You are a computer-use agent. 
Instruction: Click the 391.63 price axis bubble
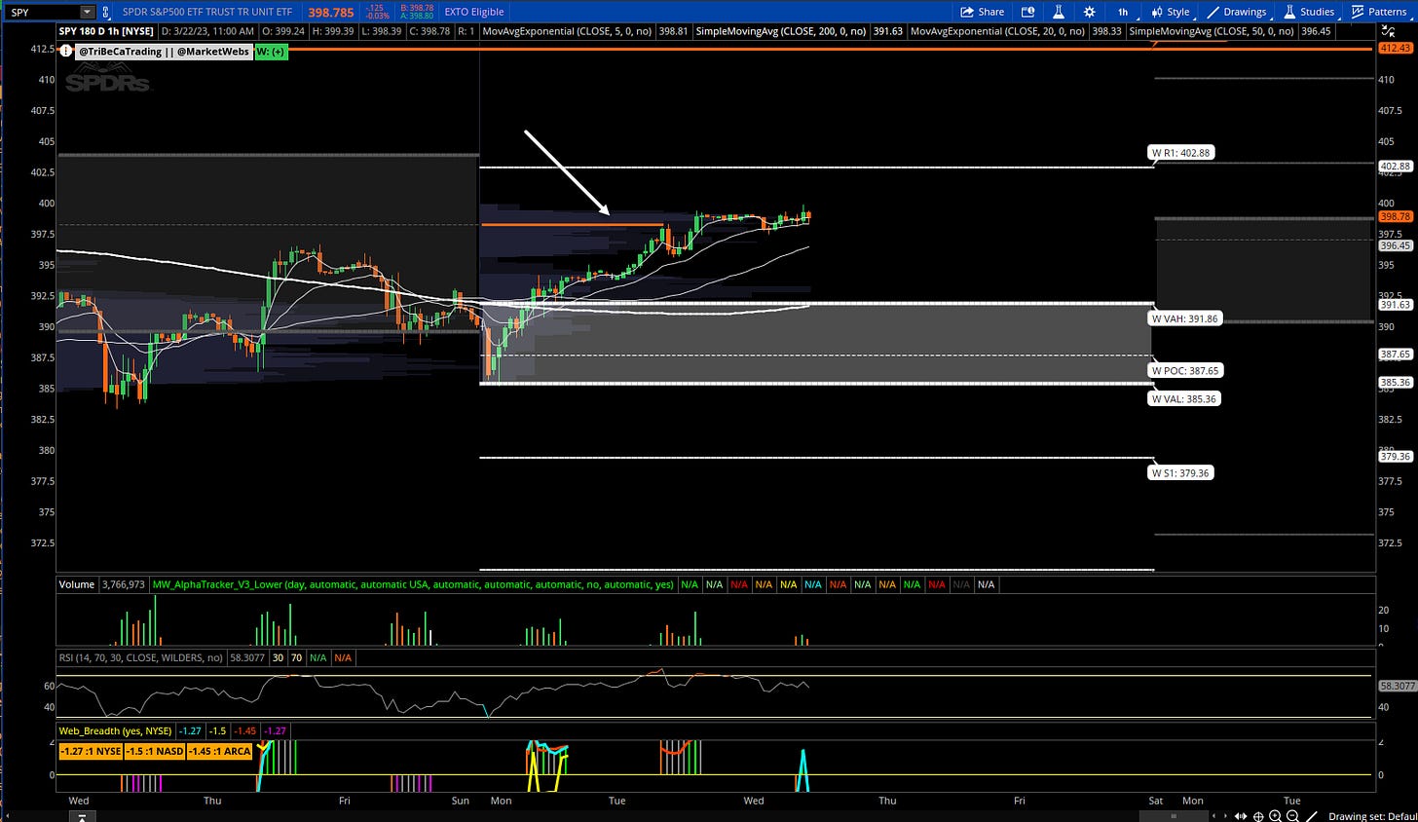click(x=1396, y=305)
